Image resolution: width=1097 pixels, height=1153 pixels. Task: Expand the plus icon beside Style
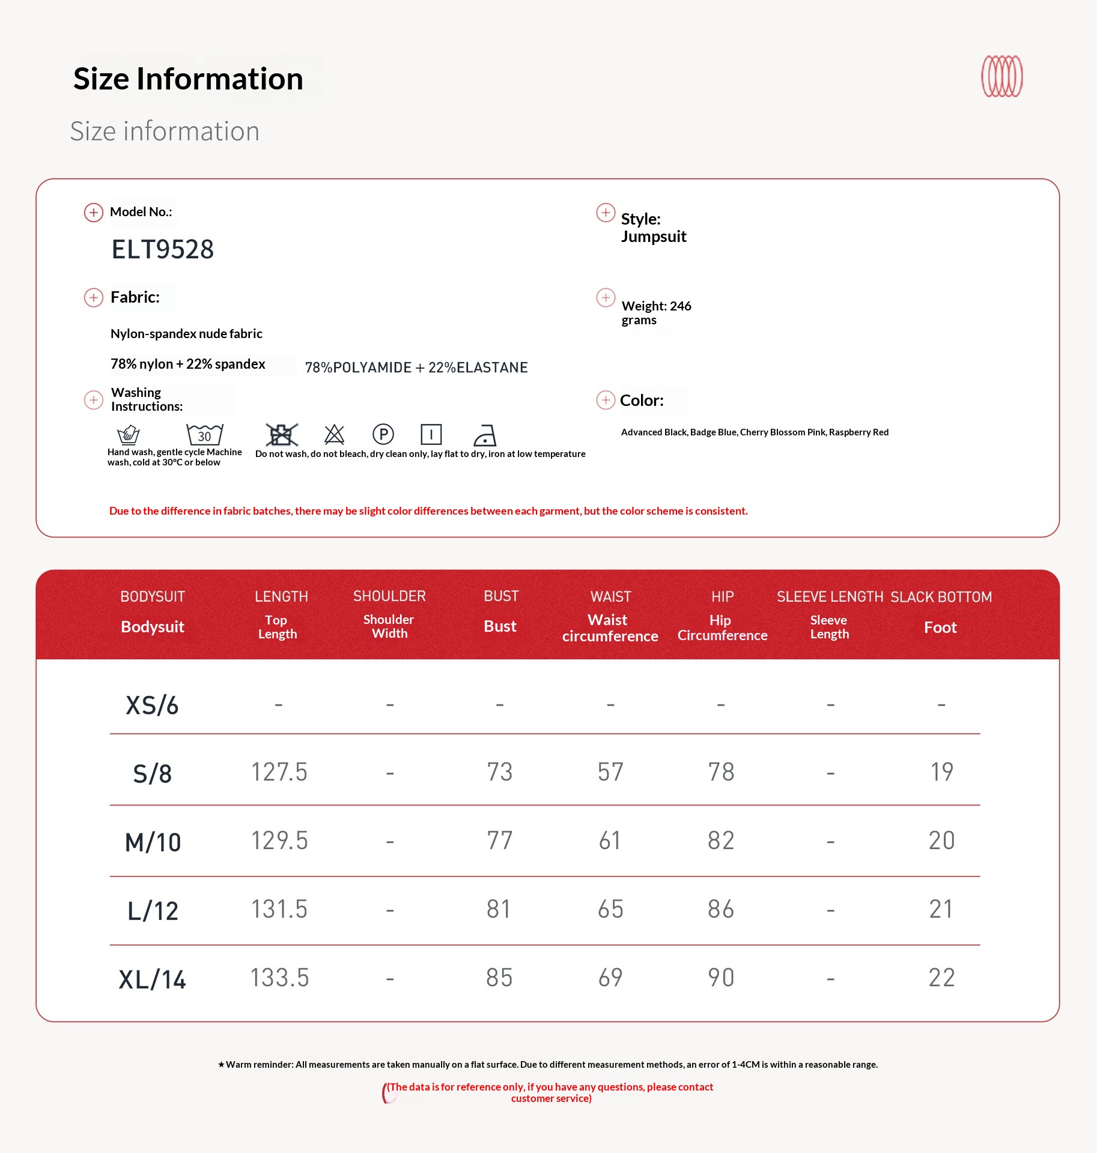(x=606, y=213)
